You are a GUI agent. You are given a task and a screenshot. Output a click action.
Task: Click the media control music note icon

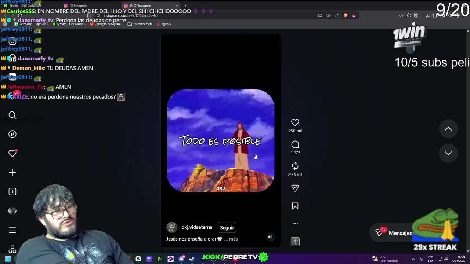pos(428,15)
